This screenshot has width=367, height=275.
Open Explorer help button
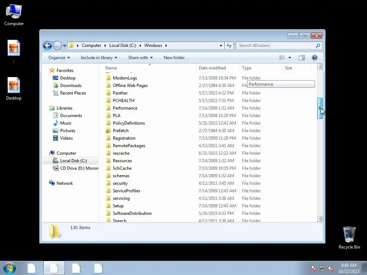click(315, 58)
